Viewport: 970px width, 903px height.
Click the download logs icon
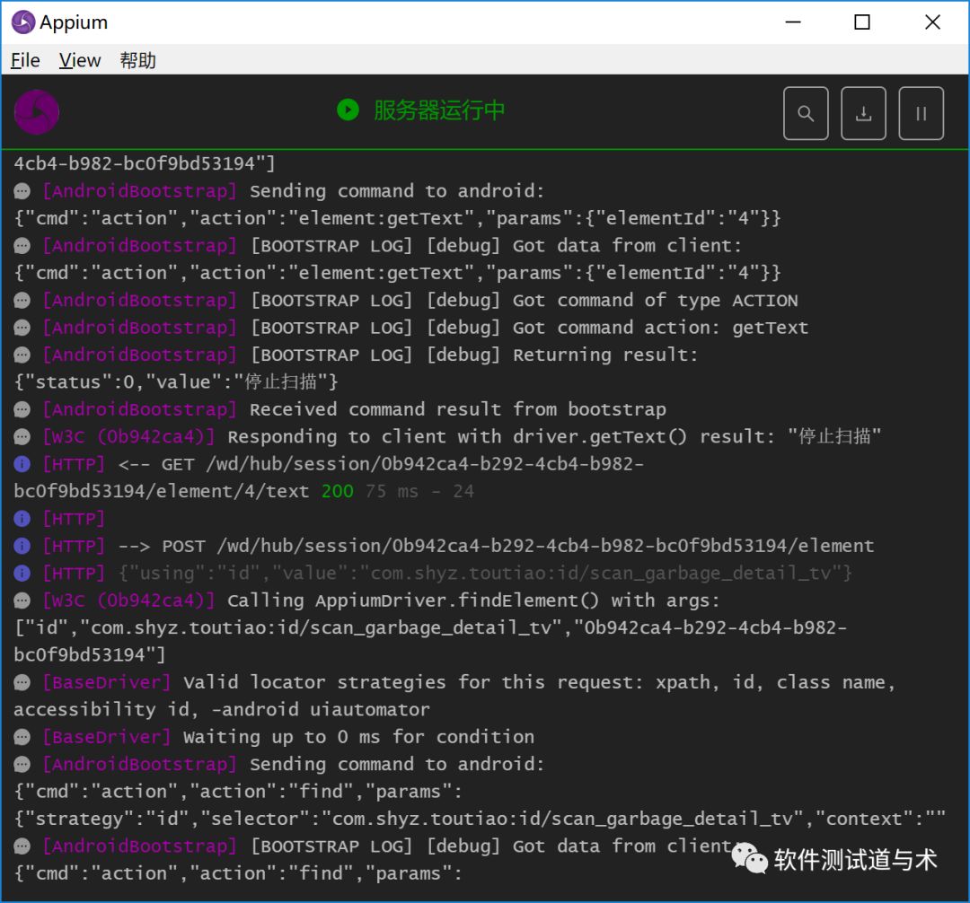coord(863,113)
